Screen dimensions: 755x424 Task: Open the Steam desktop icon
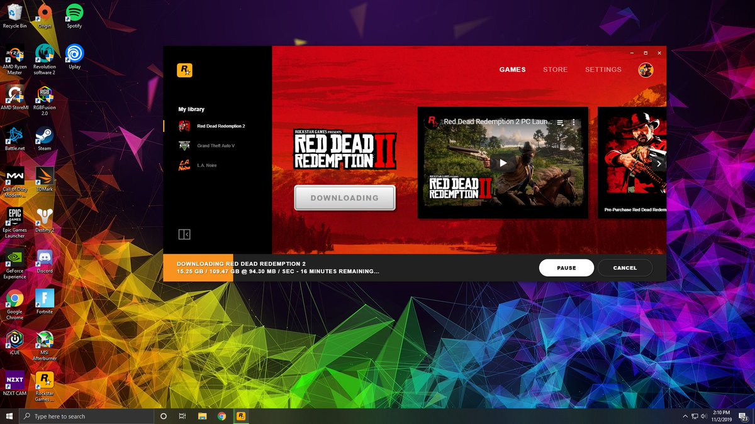(44, 138)
